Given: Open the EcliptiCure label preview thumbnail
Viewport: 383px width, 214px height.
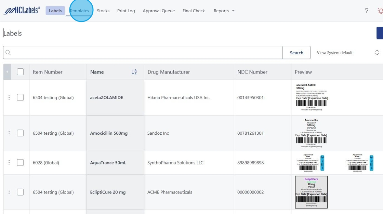Looking at the screenshot, I should tap(311, 192).
